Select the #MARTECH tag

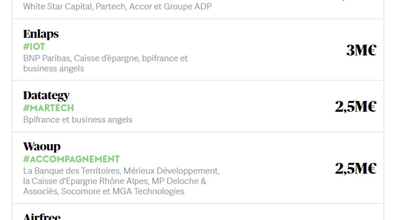pyautogui.click(x=48, y=108)
